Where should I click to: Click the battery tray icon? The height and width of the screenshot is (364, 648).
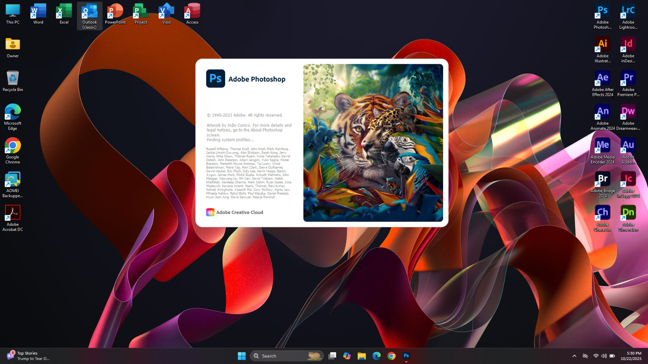pos(612,356)
